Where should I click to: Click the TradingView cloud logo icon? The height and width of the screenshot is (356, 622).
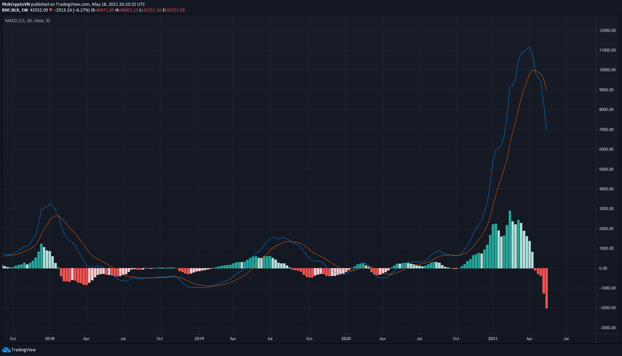tap(6, 350)
